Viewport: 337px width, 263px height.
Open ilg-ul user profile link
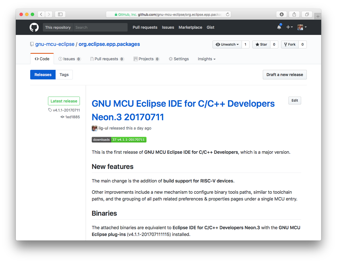pyautogui.click(x=103, y=128)
